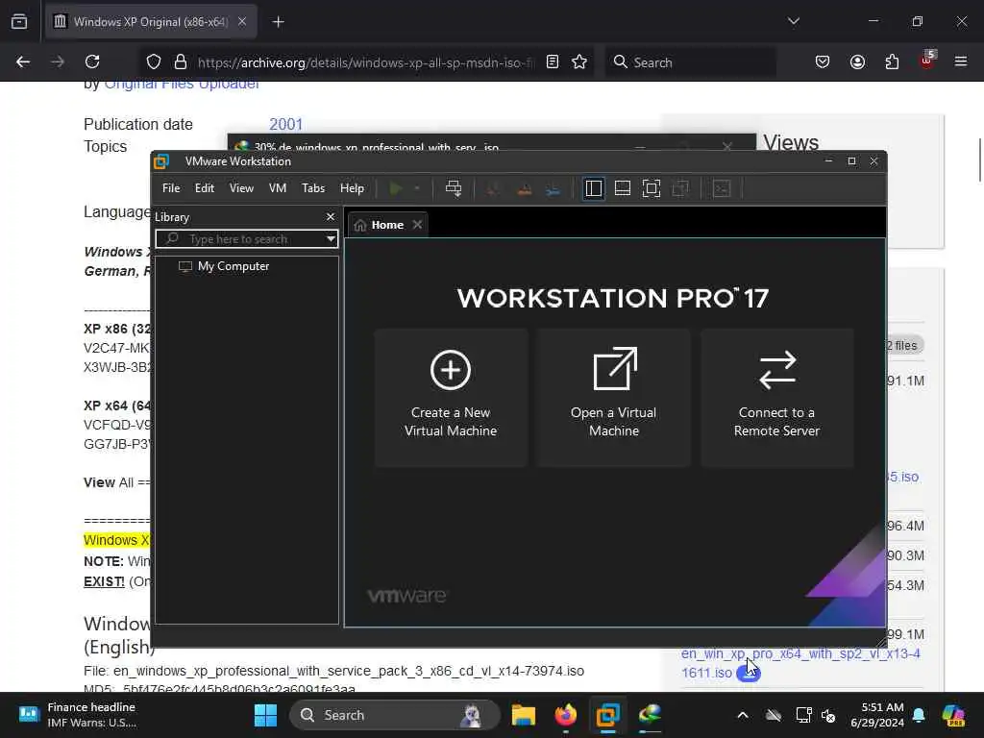Click the Take Snapshot toolbar icon

click(493, 189)
